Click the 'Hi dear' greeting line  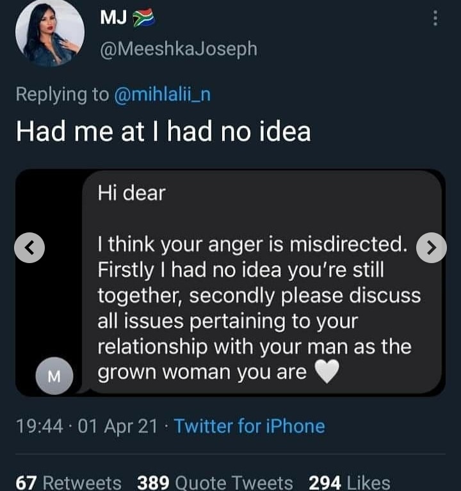pyautogui.click(x=131, y=193)
